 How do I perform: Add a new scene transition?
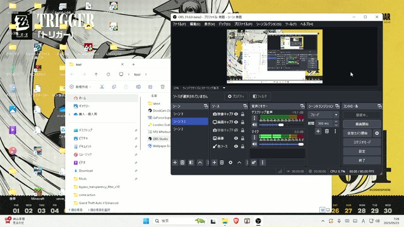pos(318,131)
